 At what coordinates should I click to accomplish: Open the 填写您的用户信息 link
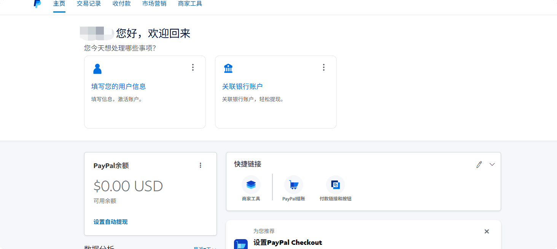[x=119, y=87]
